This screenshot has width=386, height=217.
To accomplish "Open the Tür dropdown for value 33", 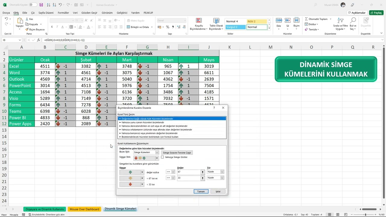I will point(222,178).
